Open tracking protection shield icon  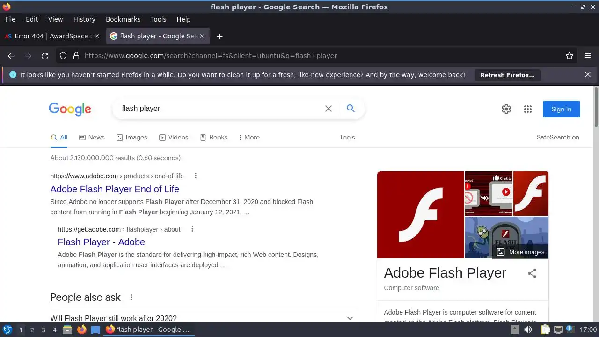click(x=63, y=56)
